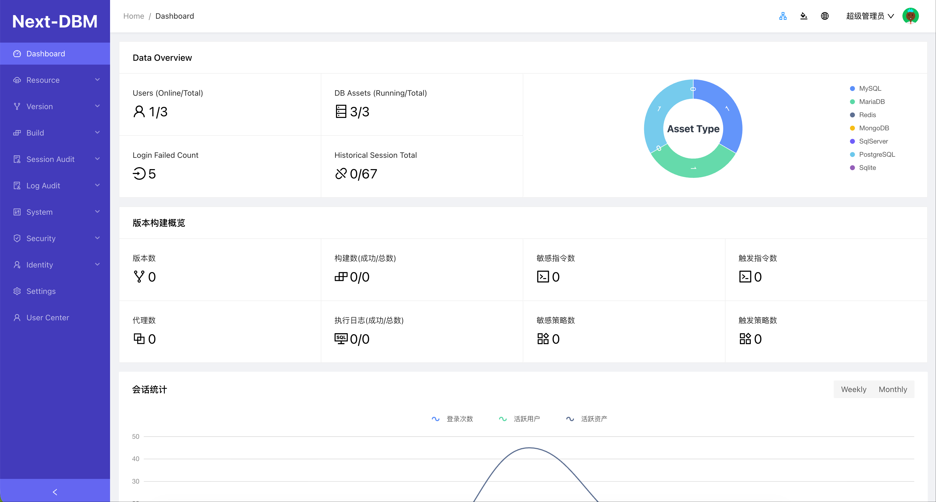Click the user avatar in the header
Screen dimensions: 936x502
click(x=911, y=16)
